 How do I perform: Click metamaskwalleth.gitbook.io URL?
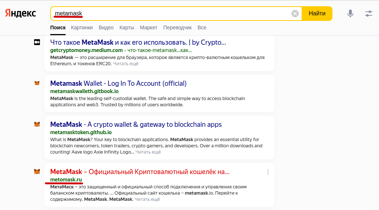pyautogui.click(x=84, y=91)
